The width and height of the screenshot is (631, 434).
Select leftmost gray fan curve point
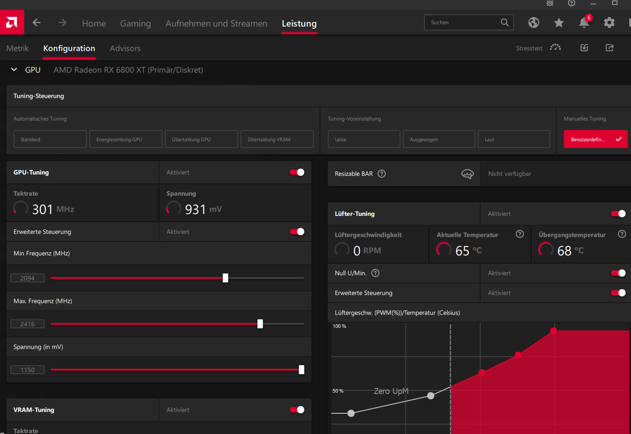click(351, 413)
